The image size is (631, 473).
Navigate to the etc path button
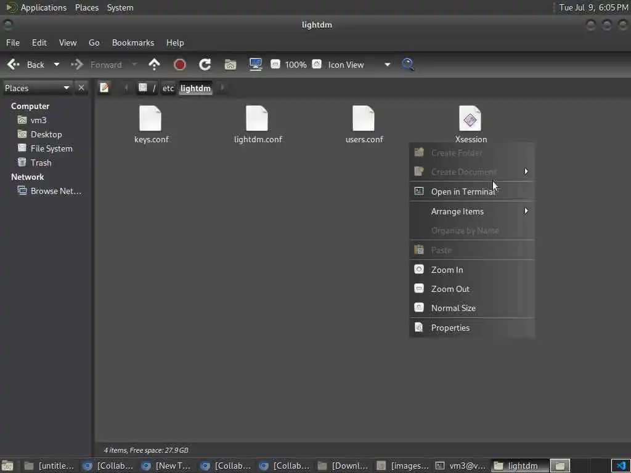pyautogui.click(x=168, y=88)
